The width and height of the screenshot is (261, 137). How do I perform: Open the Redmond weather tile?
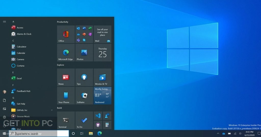[102, 95]
